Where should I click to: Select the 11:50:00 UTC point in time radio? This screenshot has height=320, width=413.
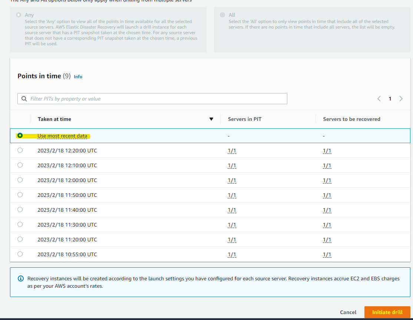tap(20, 195)
